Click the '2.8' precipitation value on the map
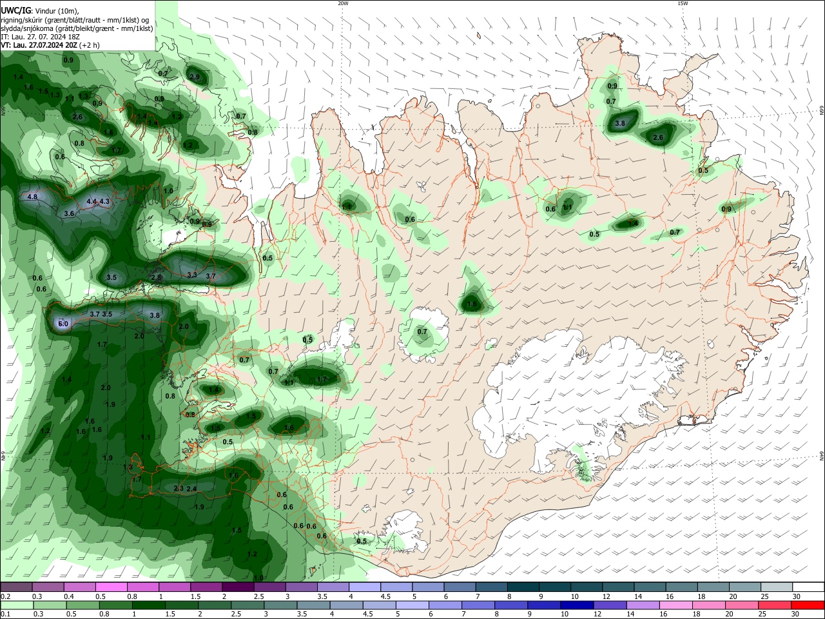This screenshot has height=619, width=825. tap(156, 277)
